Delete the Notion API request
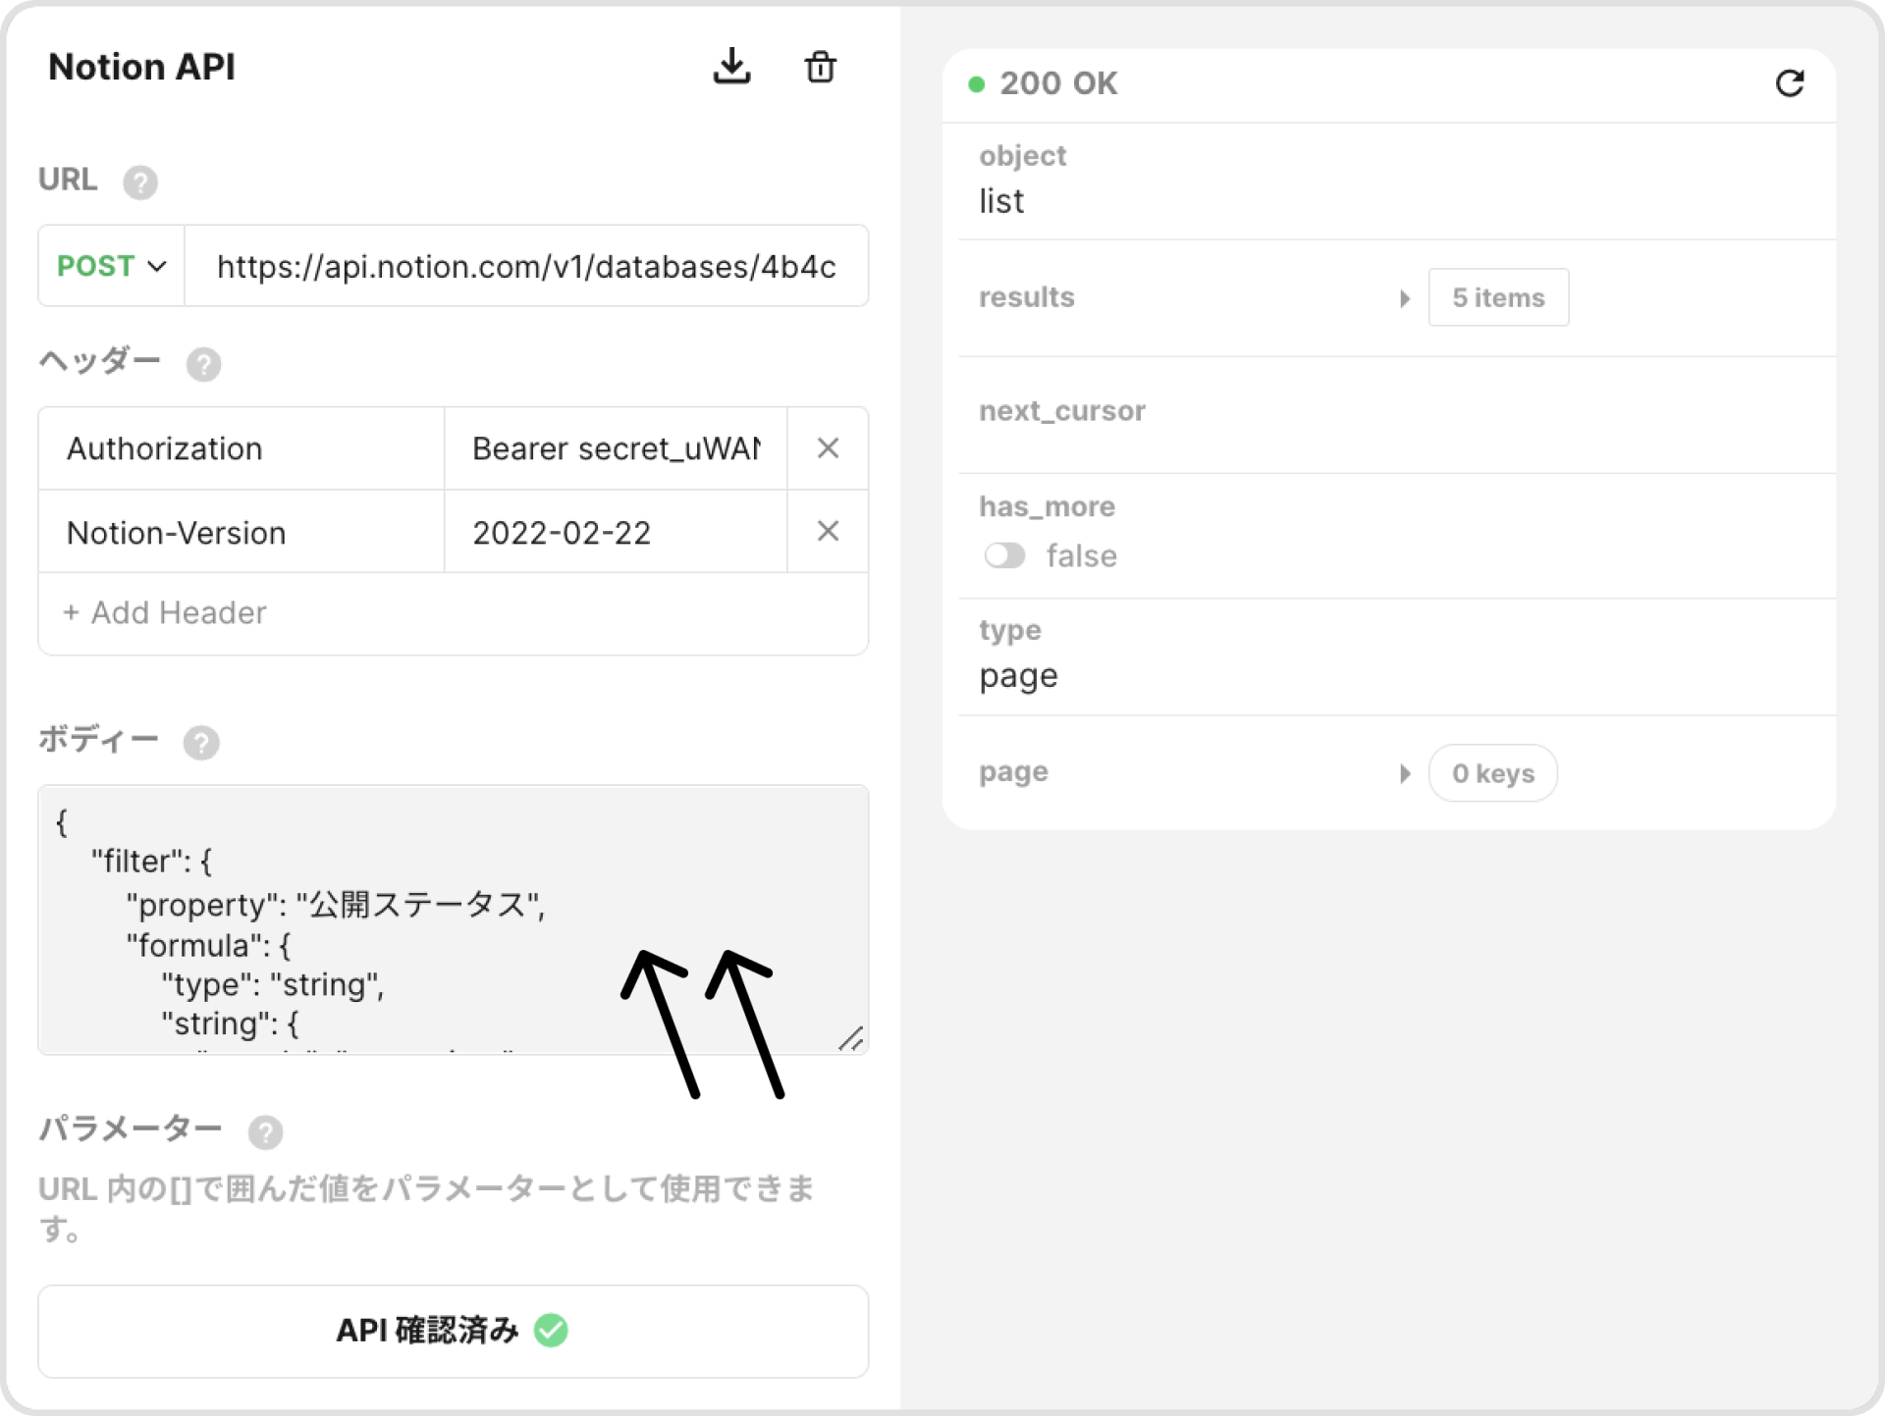 coord(821,67)
